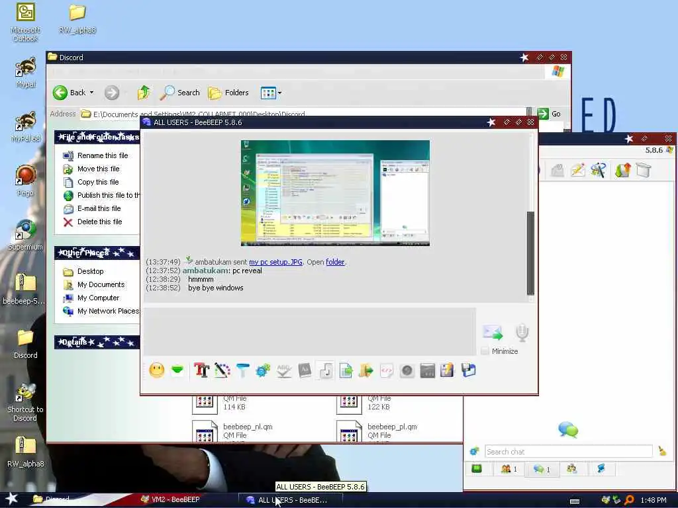
Task: Open file transfers up-down arrows icon
Action: point(622,170)
